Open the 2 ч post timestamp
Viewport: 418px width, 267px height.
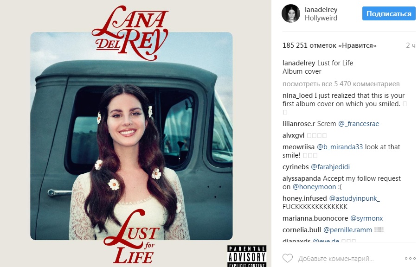pos(411,45)
